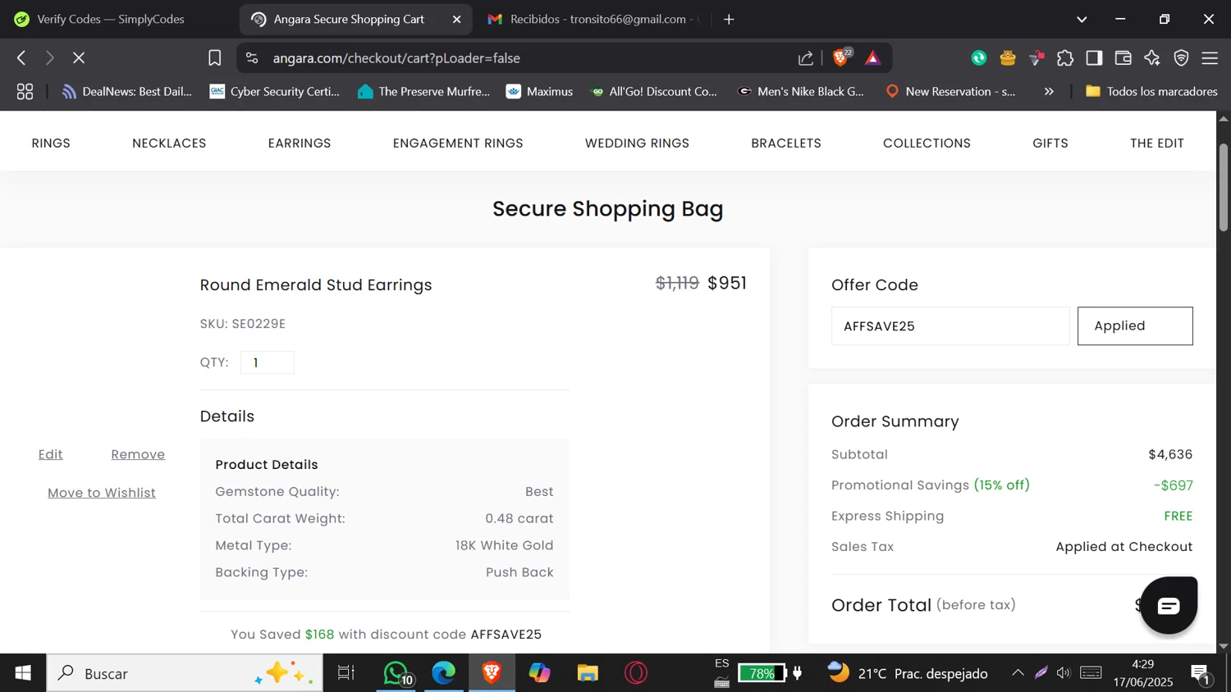Screen dimensions: 1231x692
Task: Open All'Go! Discount Co... bookmark
Action: [x=654, y=92]
